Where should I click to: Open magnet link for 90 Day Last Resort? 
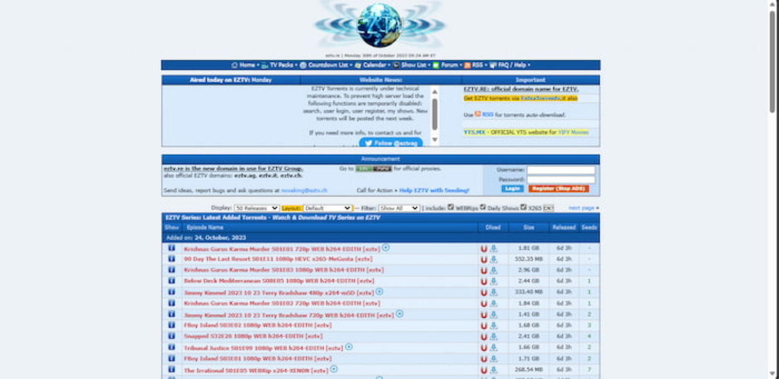[x=483, y=259]
